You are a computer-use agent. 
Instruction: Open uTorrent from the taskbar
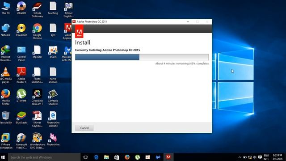(x=137, y=157)
